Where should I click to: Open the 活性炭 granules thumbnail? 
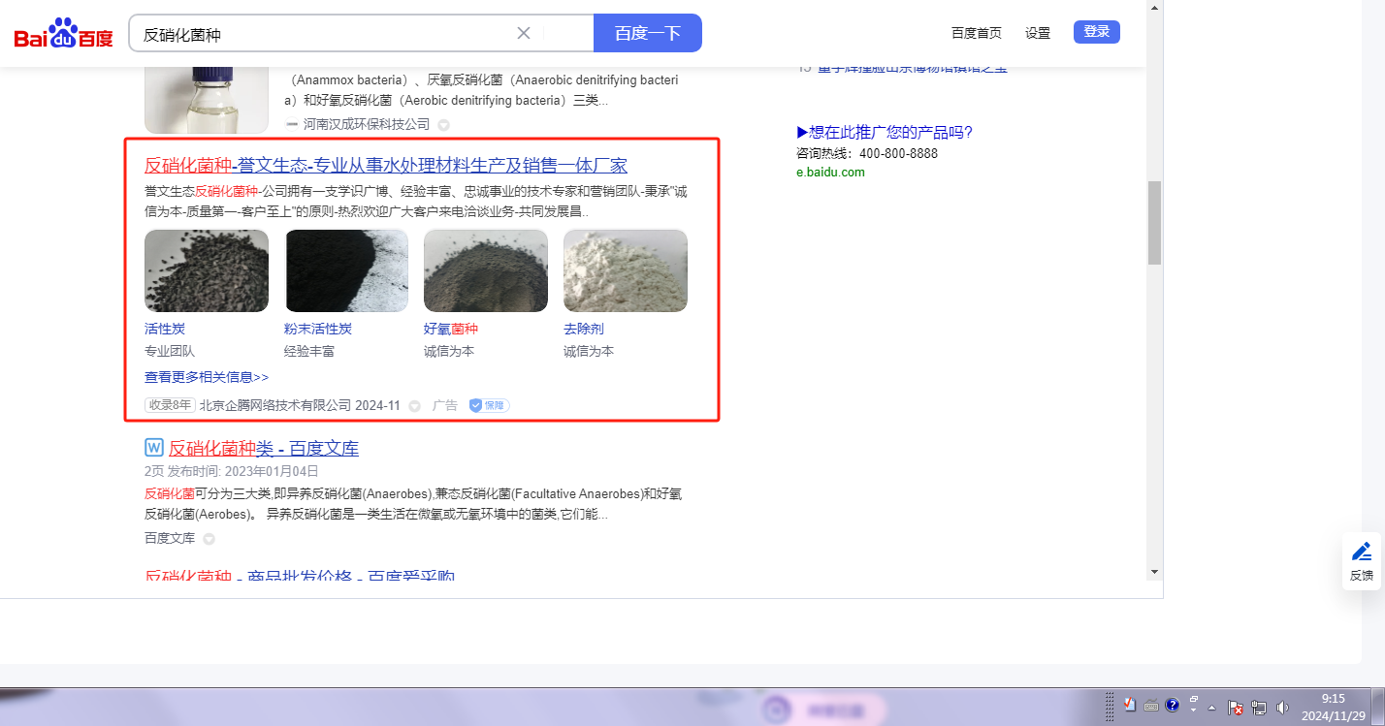[x=207, y=270]
